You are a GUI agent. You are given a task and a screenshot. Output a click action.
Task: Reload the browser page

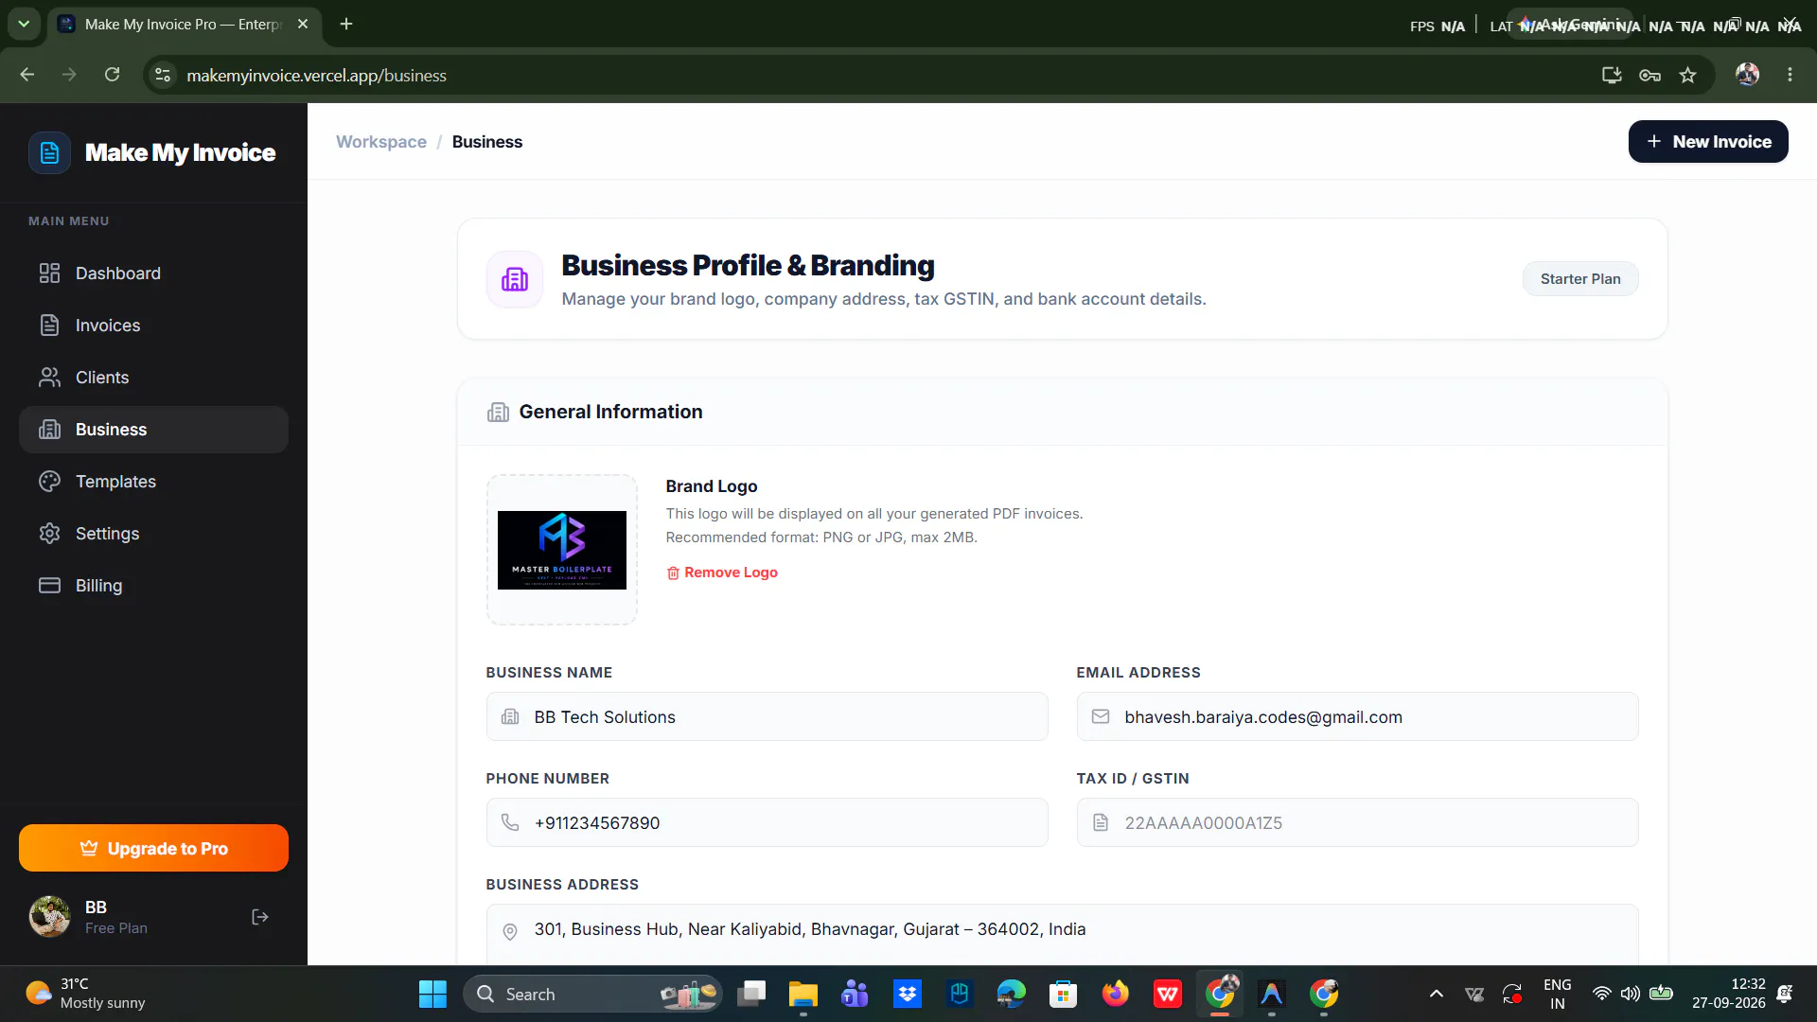pyautogui.click(x=112, y=75)
